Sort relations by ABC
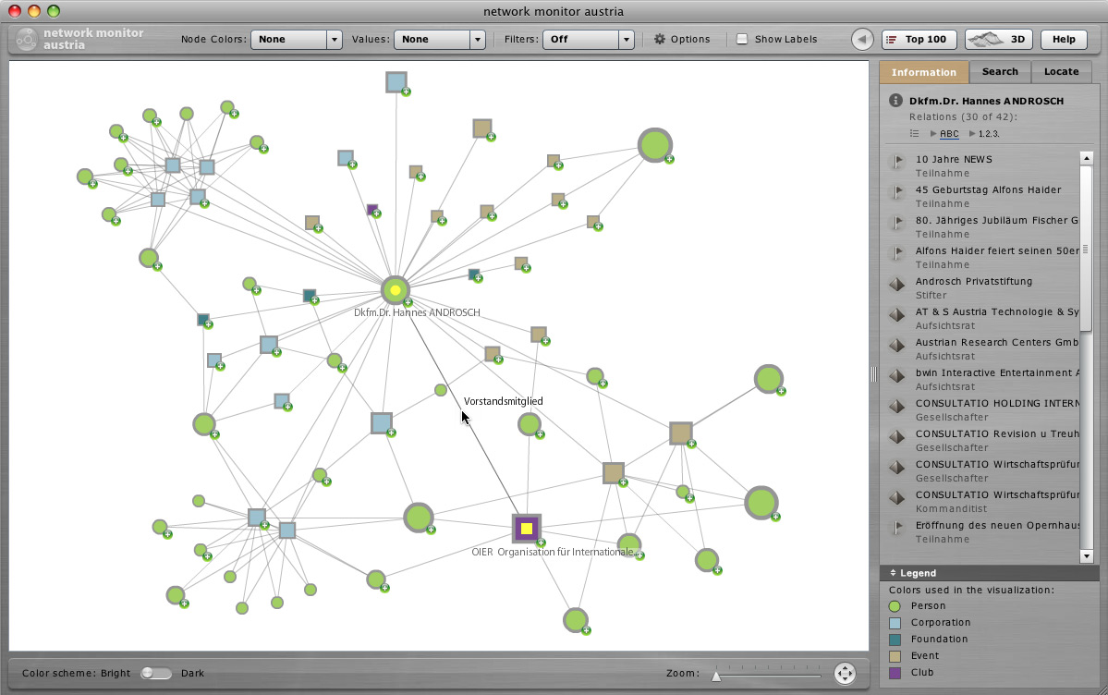The width and height of the screenshot is (1108, 695). click(x=949, y=134)
